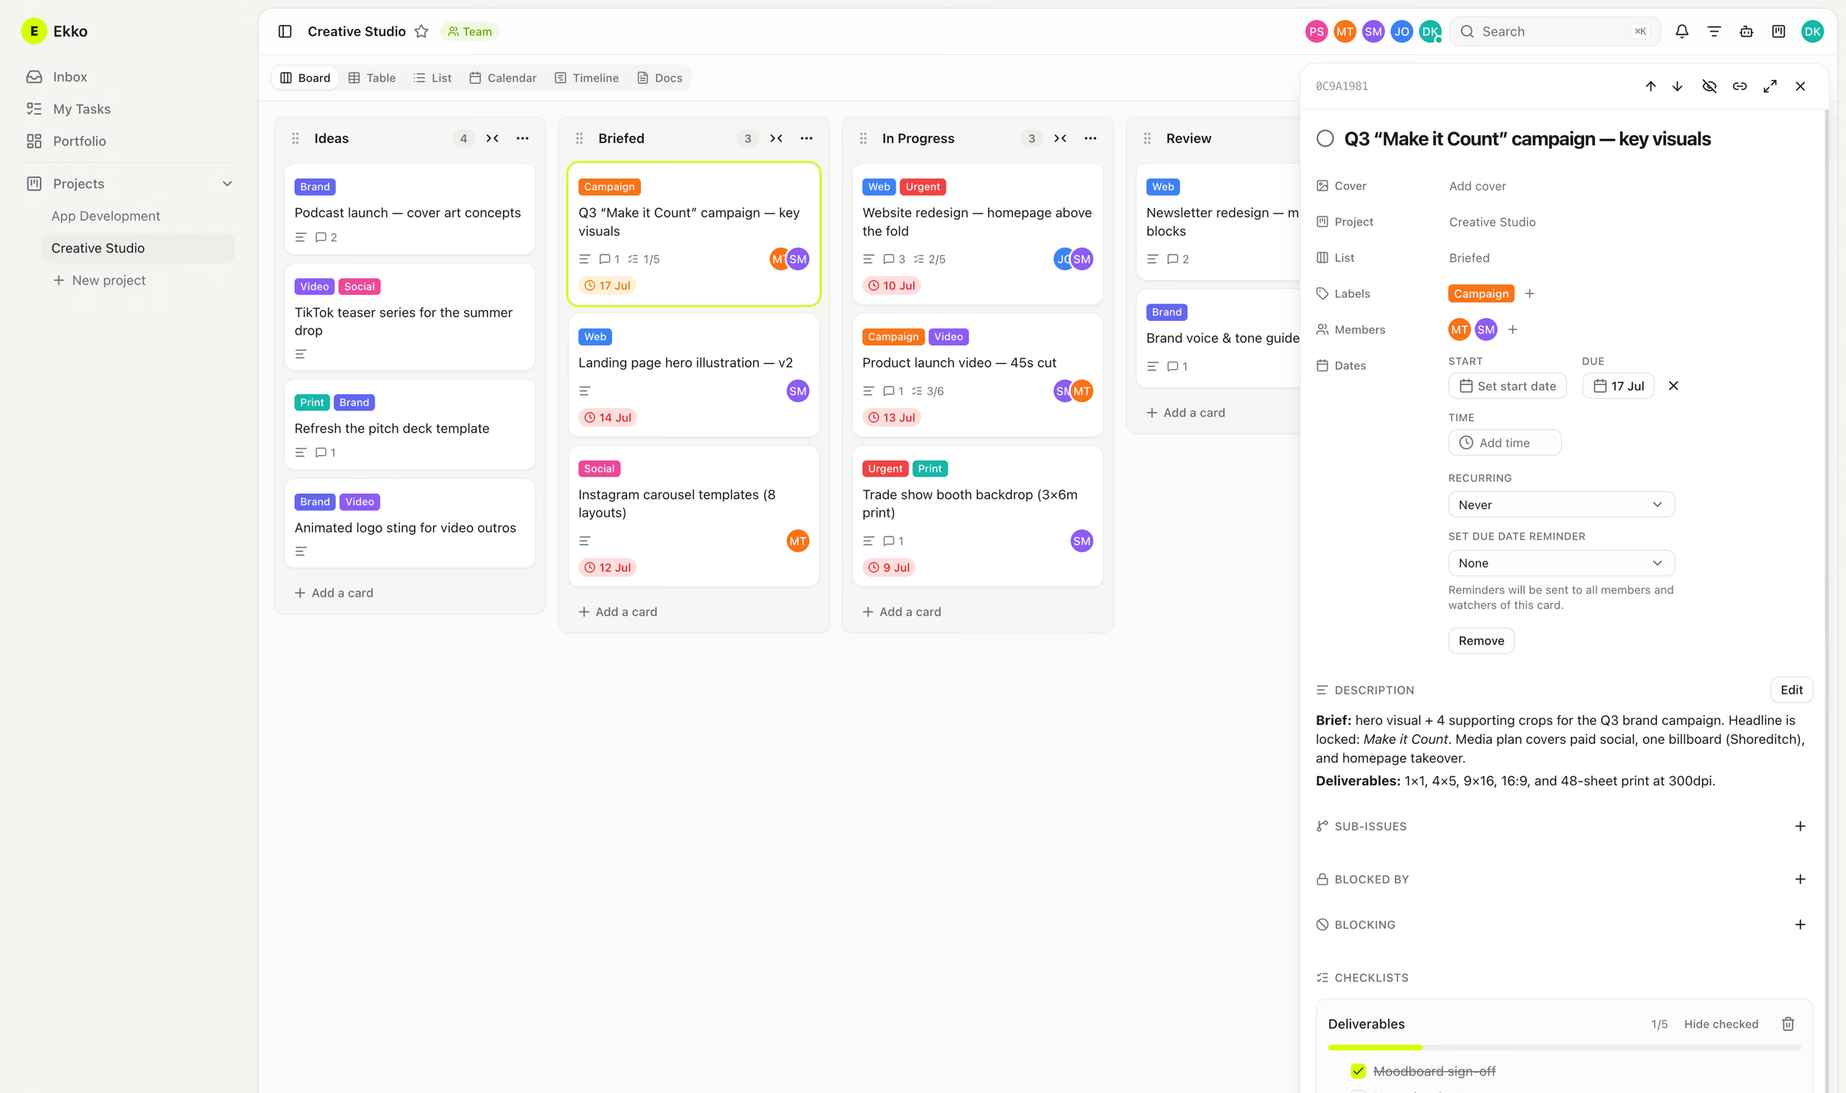Image resolution: width=1846 pixels, height=1093 pixels.
Task: Open the Docs tab
Action: point(659,77)
